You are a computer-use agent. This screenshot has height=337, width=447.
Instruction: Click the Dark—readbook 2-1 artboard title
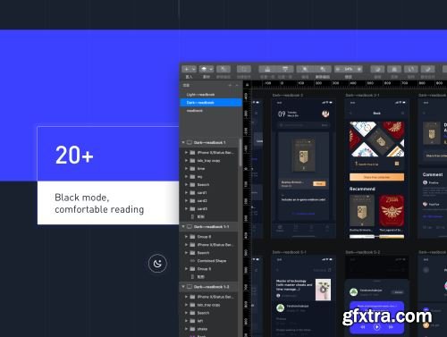(362, 95)
